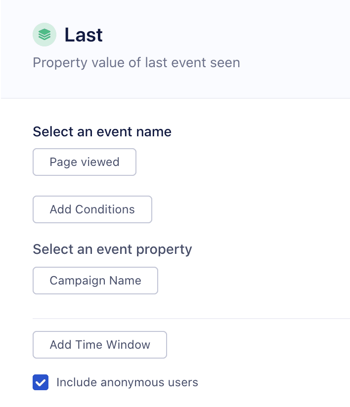Add a time window to the computation

click(x=99, y=344)
